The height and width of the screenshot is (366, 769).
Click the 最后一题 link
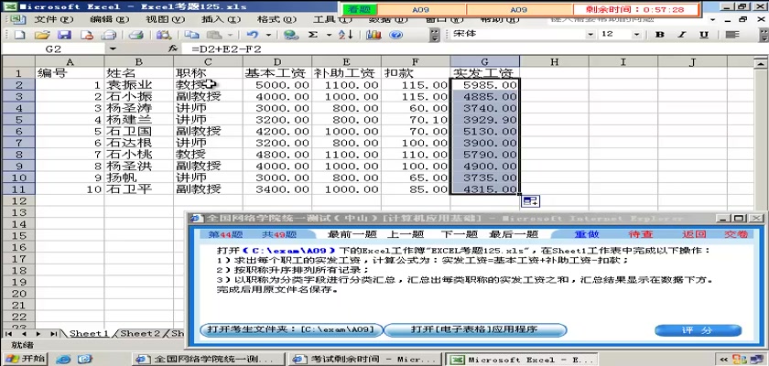tap(514, 234)
